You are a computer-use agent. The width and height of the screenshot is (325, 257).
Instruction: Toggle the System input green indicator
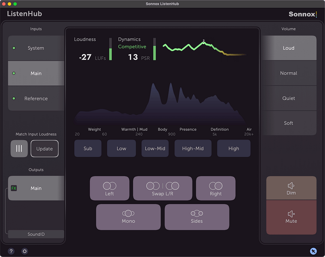14,48
